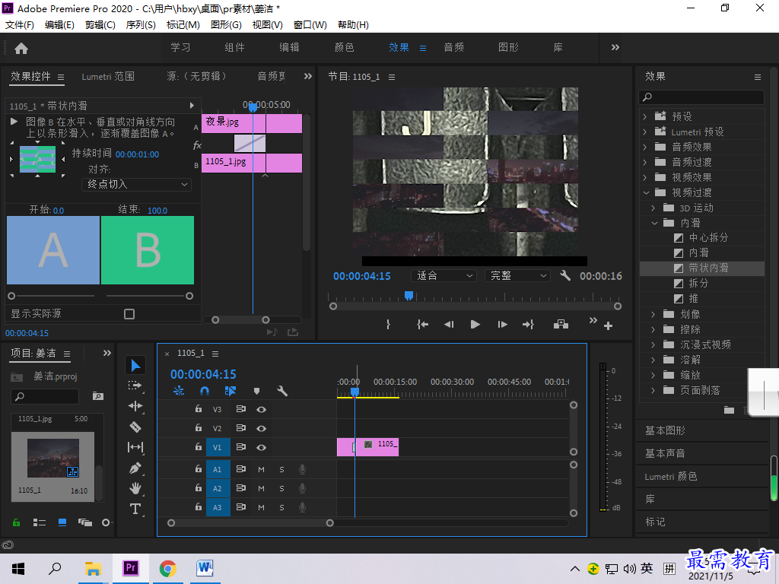Toggle snap magnet in timeline
Image resolution: width=779 pixels, height=584 pixels.
click(204, 392)
